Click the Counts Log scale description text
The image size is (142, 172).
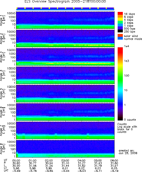tap(127, 128)
